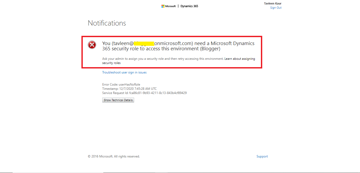Sign Out of the account
360x173 pixels.
point(276,8)
